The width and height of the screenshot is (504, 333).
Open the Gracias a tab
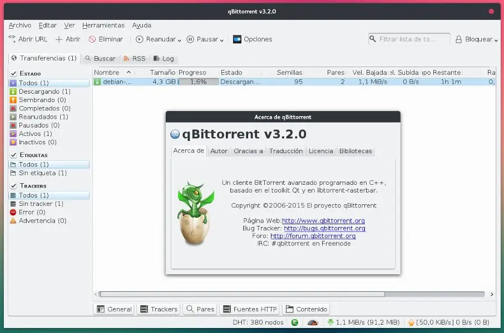coord(248,151)
